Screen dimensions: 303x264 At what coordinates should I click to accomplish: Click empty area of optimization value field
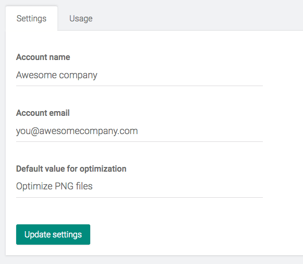coord(178,187)
